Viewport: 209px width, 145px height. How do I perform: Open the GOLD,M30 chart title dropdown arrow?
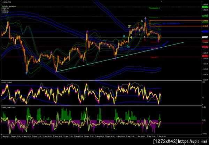[2, 2]
